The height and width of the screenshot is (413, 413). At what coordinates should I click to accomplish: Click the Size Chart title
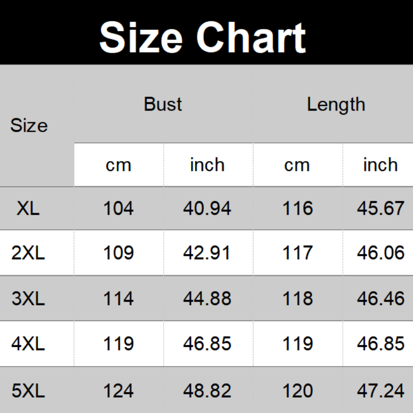point(202,36)
